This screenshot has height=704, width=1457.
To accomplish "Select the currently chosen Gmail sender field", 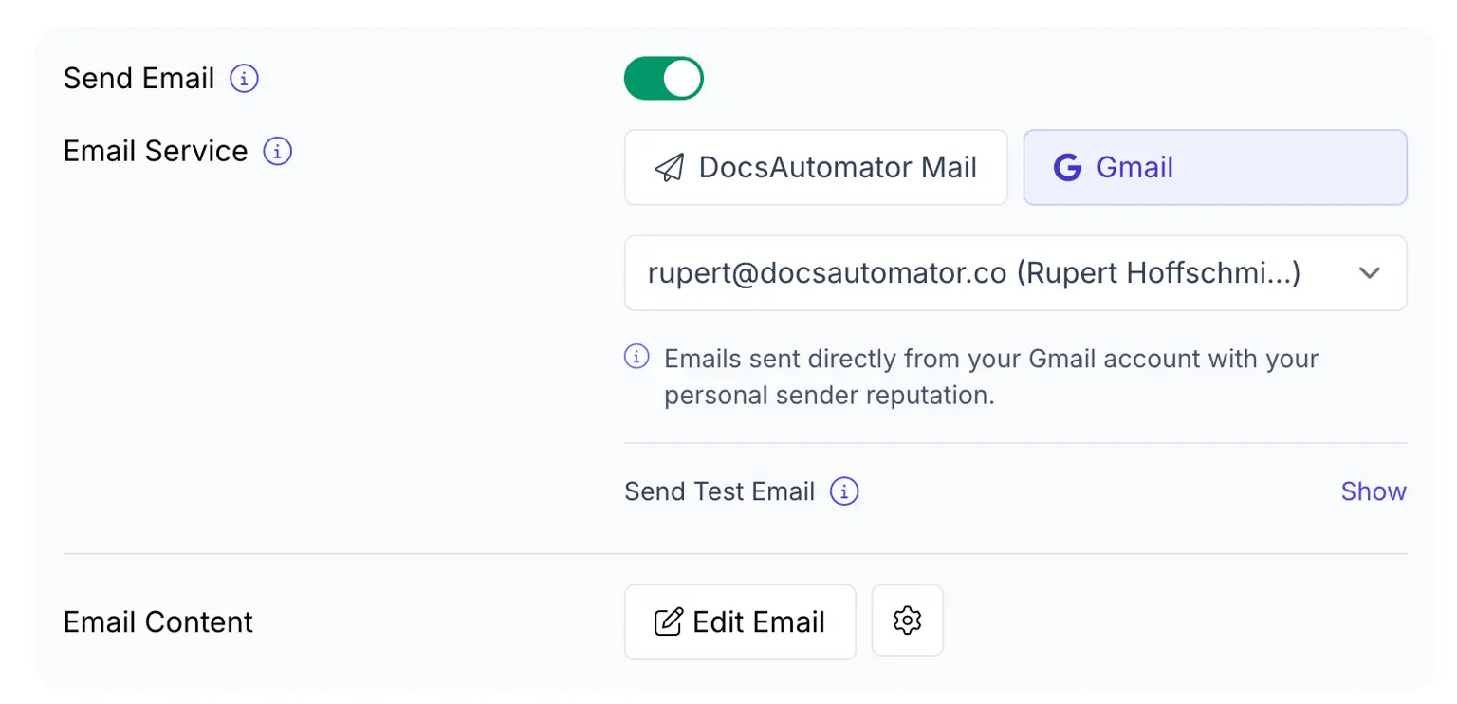I will coord(1015,273).
